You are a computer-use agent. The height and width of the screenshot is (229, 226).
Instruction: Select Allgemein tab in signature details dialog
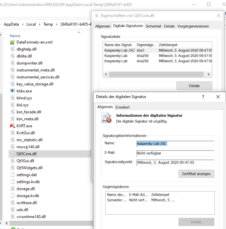pyautogui.click(x=105, y=107)
